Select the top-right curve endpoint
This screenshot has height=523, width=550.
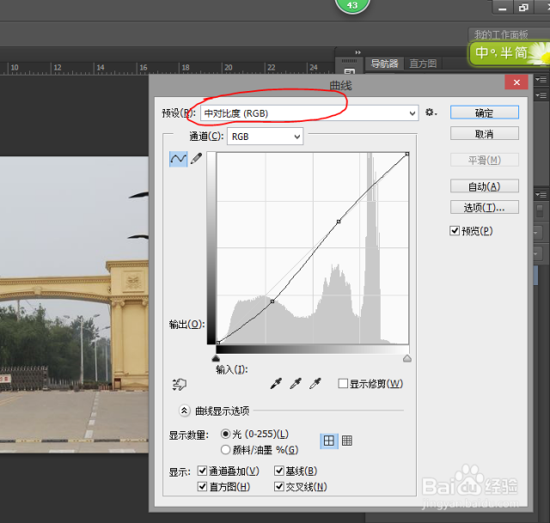pyautogui.click(x=406, y=154)
